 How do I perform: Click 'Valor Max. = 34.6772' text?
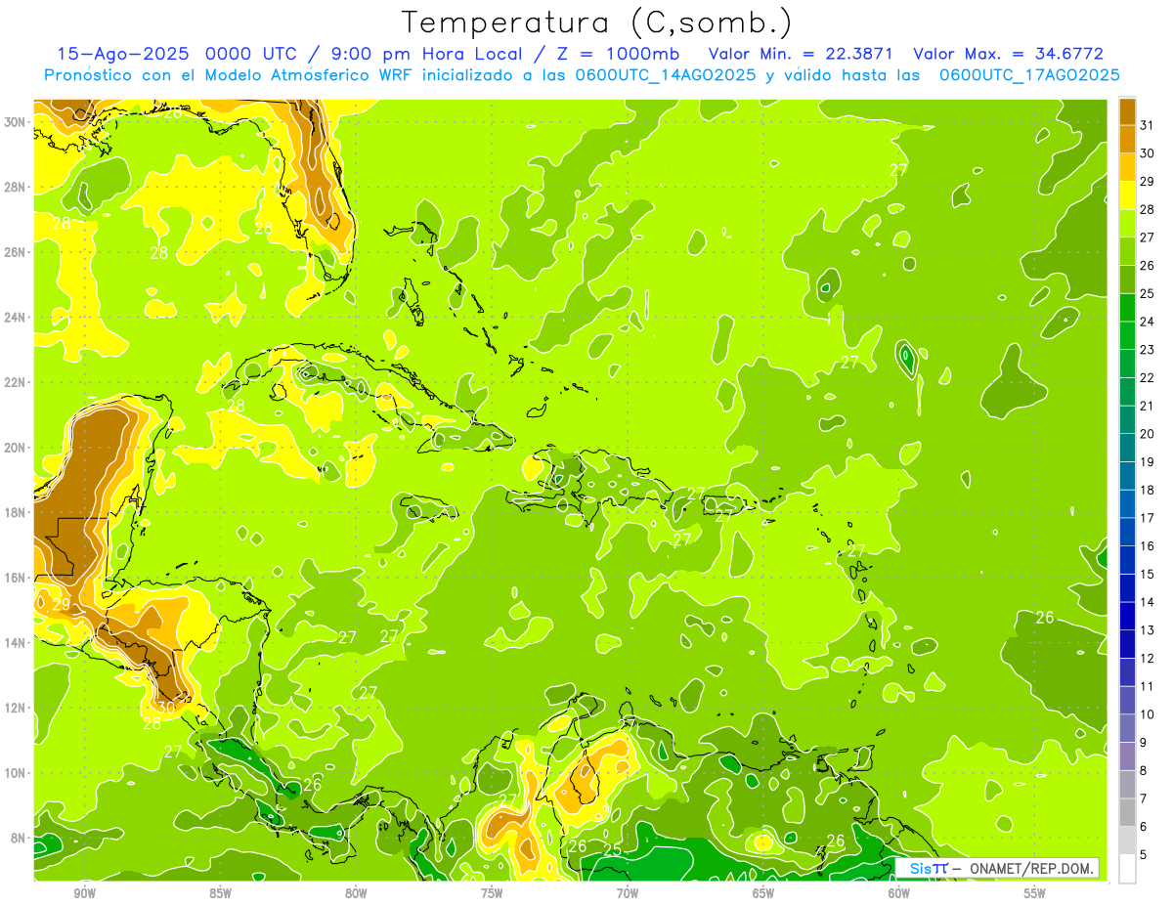pos(1009,55)
